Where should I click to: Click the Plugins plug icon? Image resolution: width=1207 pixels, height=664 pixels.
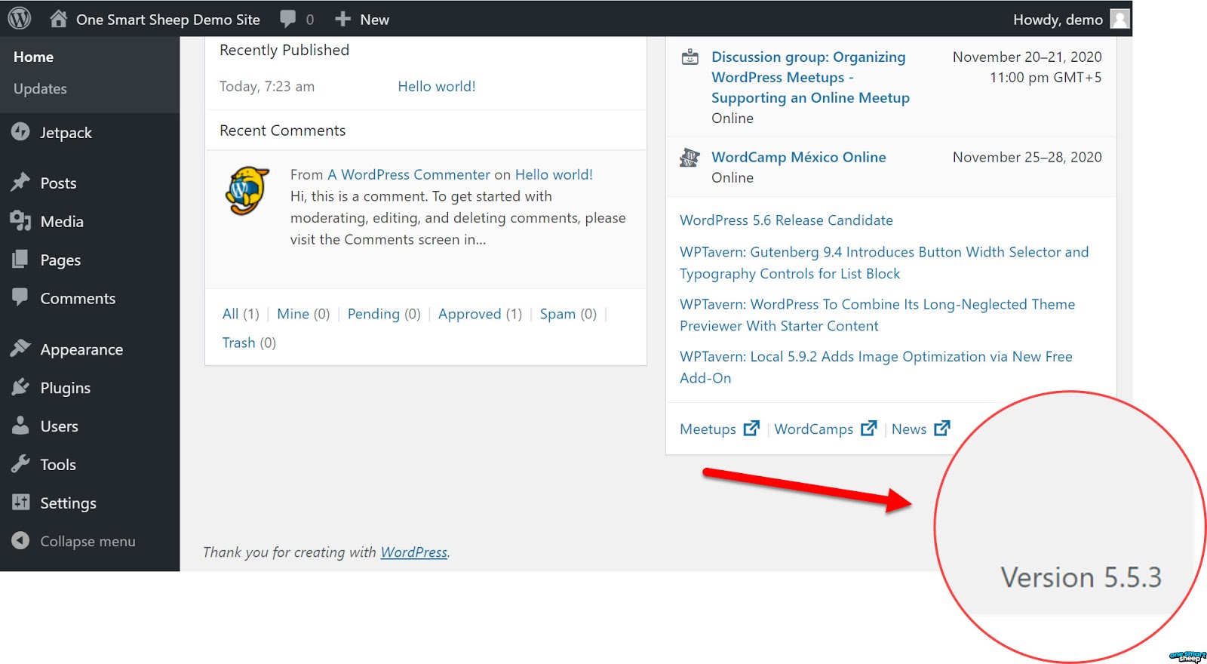point(20,387)
